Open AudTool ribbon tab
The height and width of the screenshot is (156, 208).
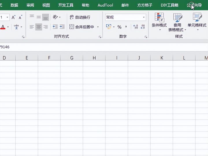[105, 5]
